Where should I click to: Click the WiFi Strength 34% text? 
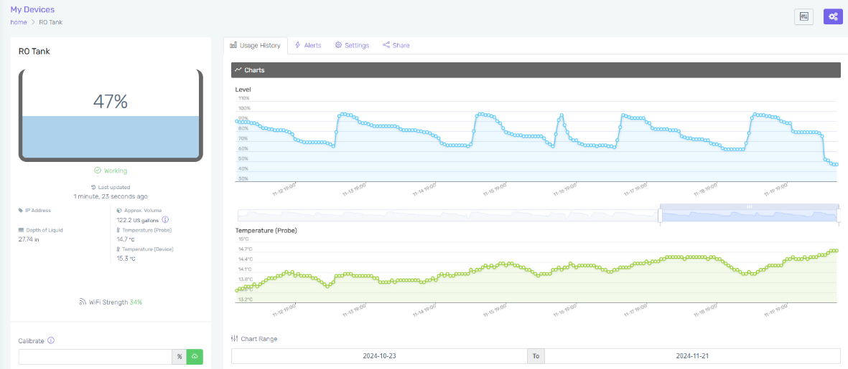click(x=115, y=302)
